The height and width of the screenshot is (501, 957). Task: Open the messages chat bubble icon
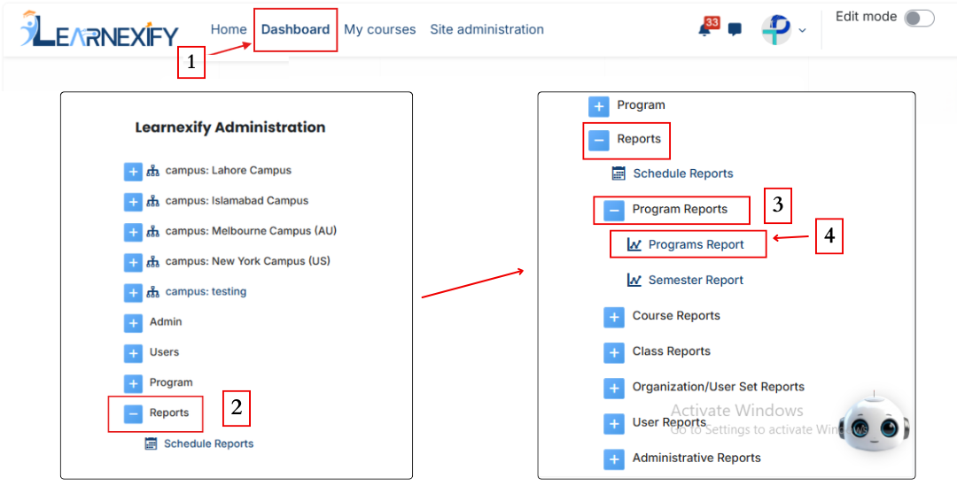click(735, 29)
